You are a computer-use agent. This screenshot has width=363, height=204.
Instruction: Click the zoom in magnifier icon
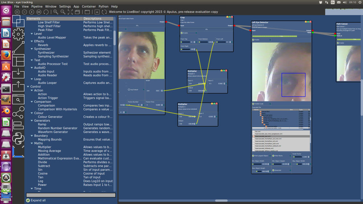pyautogui.click(x=56, y=12)
